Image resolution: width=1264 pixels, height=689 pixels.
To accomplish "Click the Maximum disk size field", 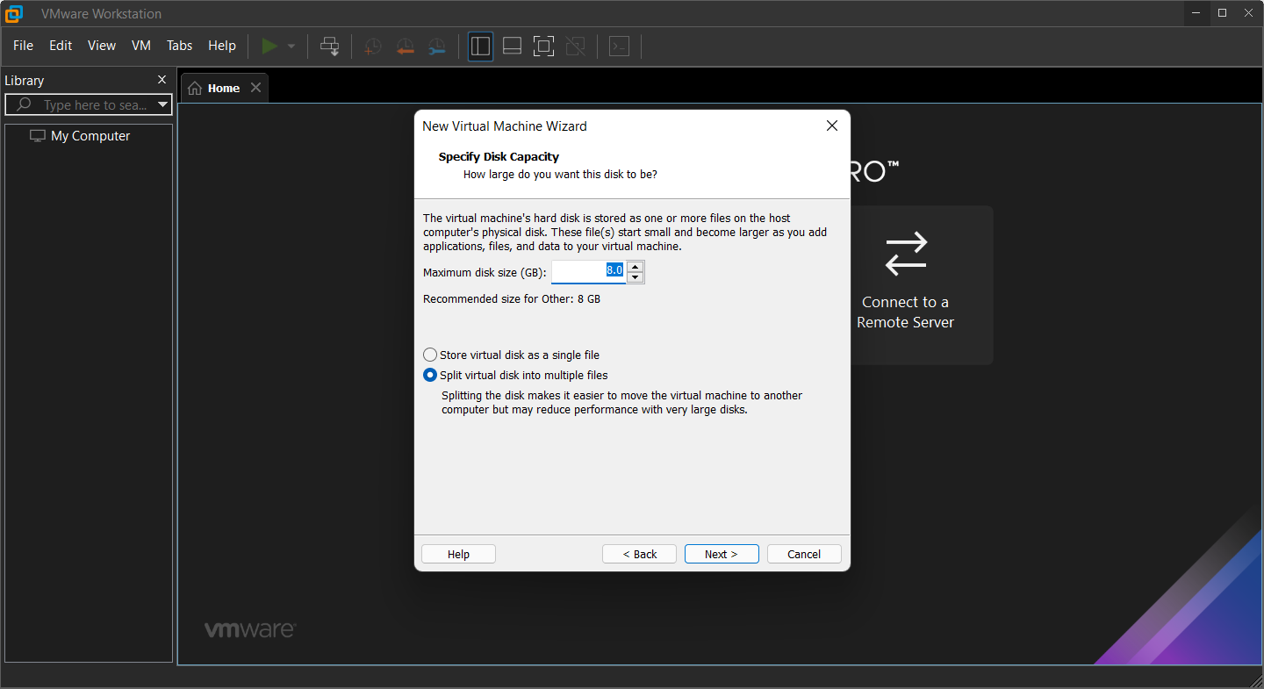I will pos(588,271).
